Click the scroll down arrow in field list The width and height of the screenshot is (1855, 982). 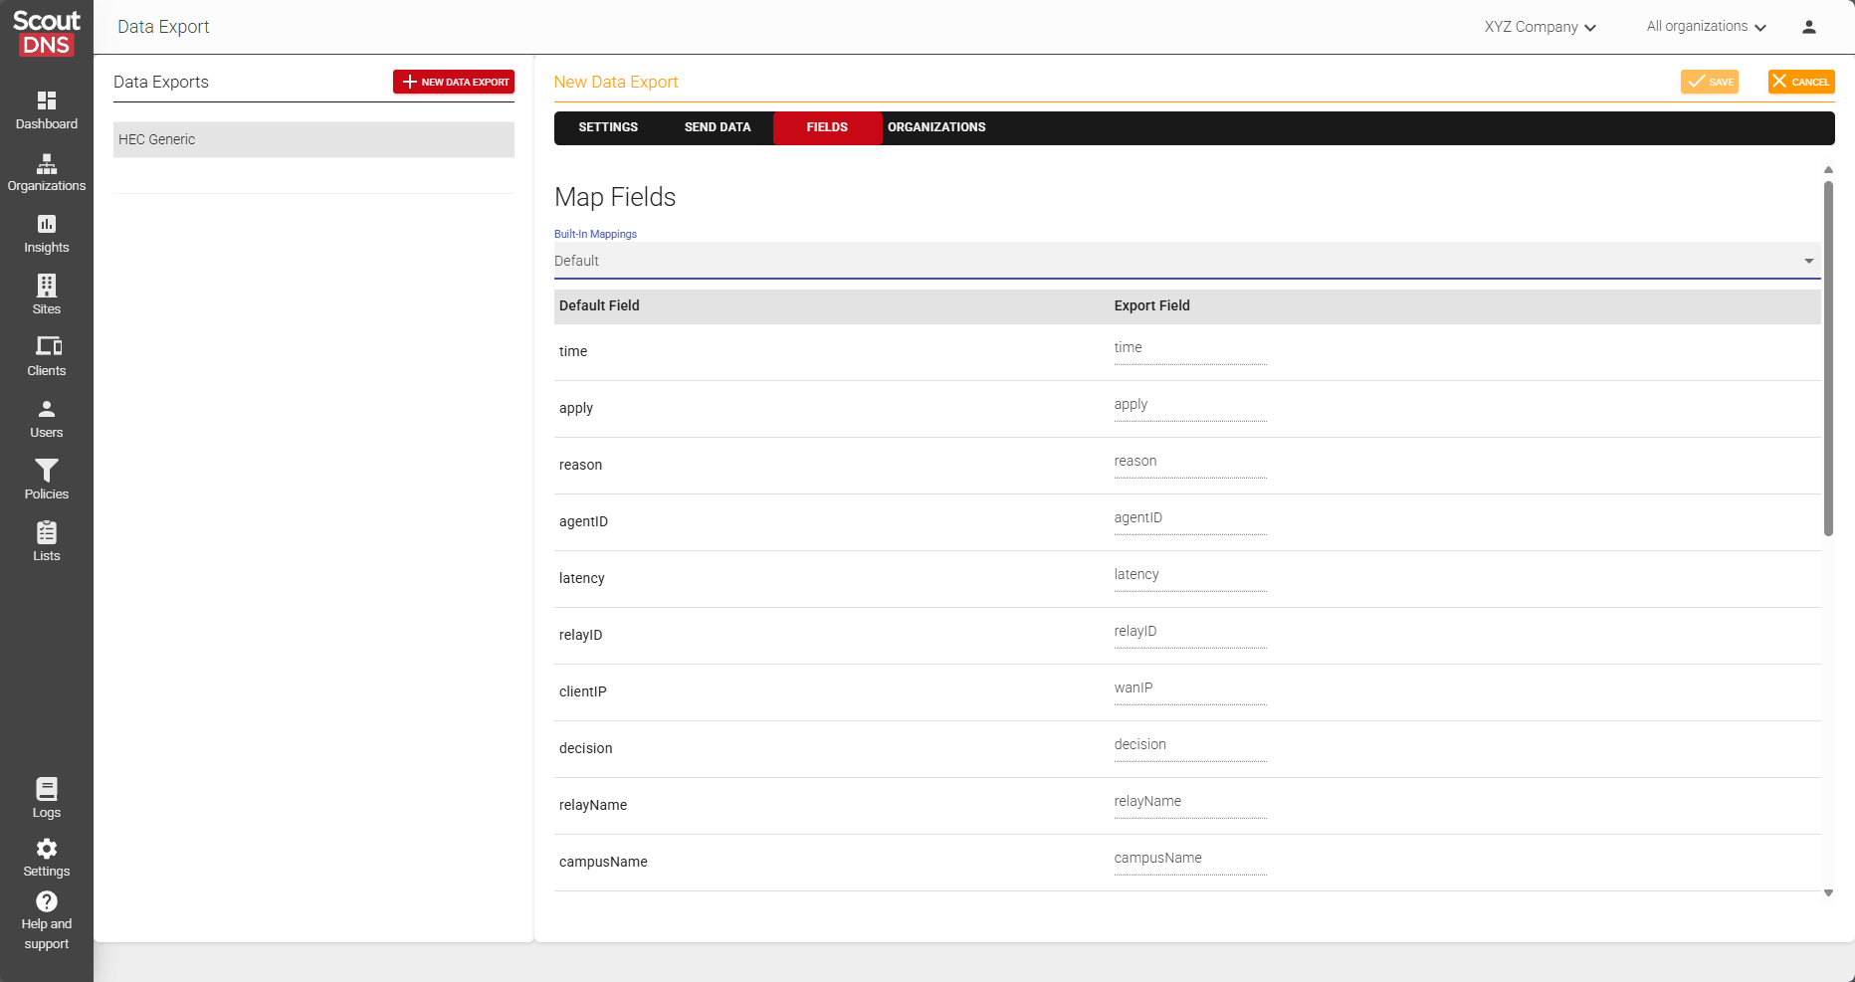[1828, 893]
